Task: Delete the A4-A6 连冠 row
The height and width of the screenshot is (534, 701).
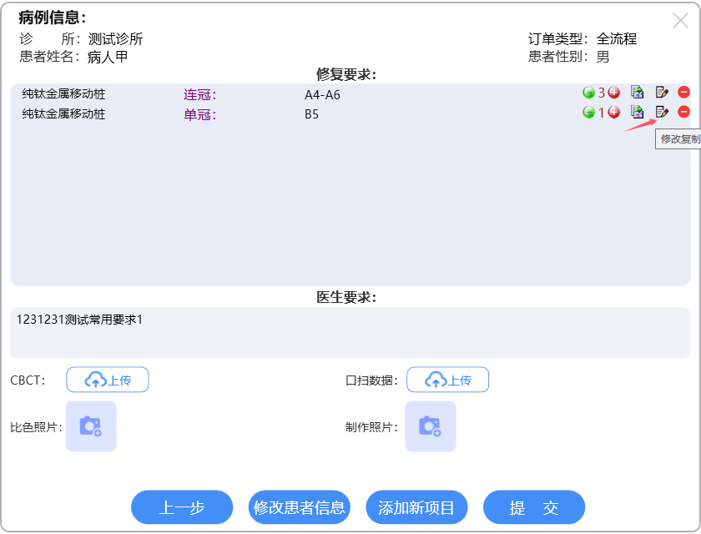Action: click(x=684, y=92)
